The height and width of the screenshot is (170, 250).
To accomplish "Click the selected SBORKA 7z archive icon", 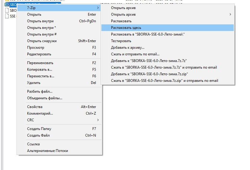I will pos(8,5).
